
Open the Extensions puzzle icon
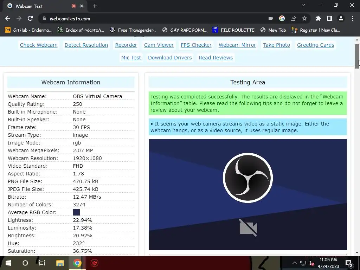point(319,18)
